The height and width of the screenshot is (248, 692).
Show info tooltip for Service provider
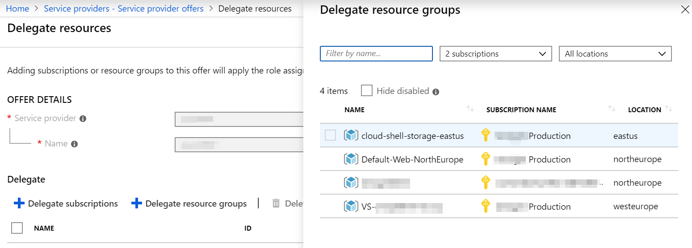pyautogui.click(x=83, y=118)
